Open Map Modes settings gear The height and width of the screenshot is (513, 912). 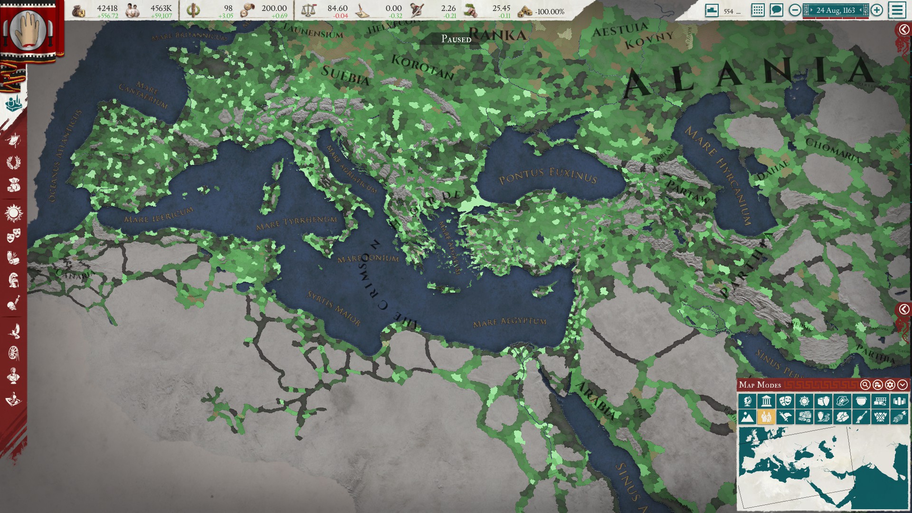point(890,385)
